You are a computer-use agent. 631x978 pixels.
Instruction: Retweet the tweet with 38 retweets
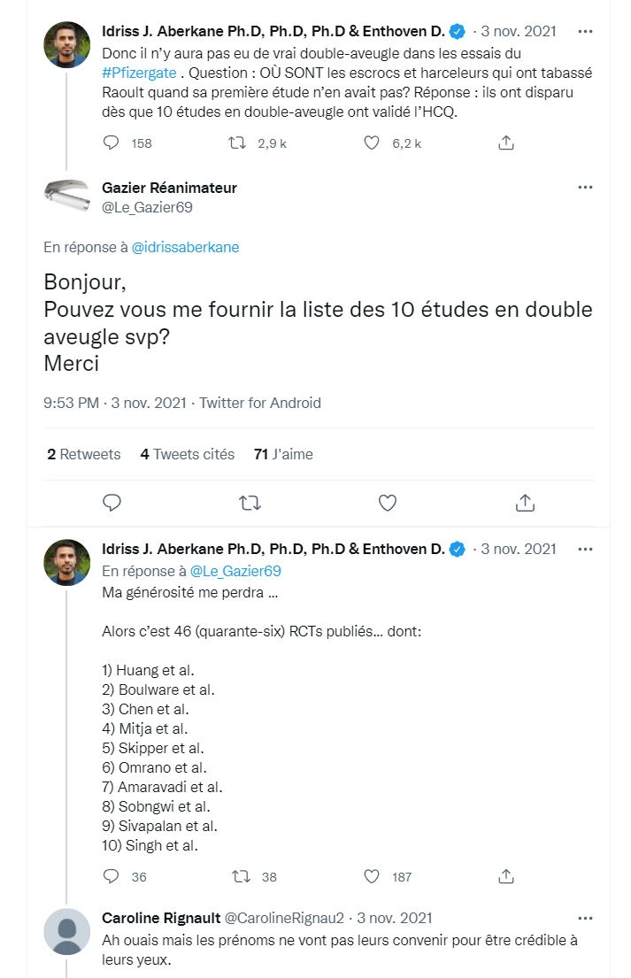click(239, 876)
